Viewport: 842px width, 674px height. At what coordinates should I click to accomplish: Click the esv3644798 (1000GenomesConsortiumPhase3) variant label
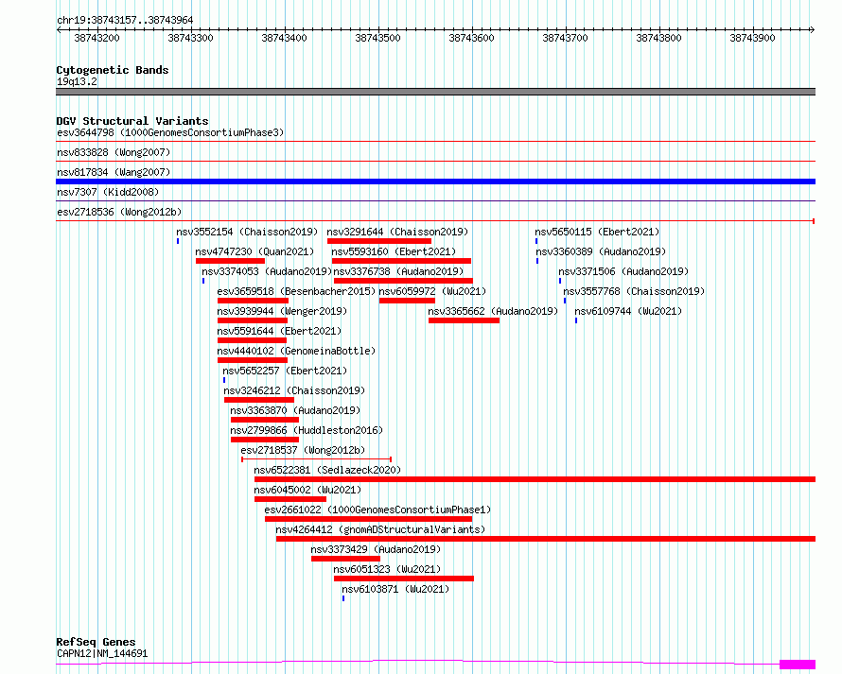[x=170, y=132]
